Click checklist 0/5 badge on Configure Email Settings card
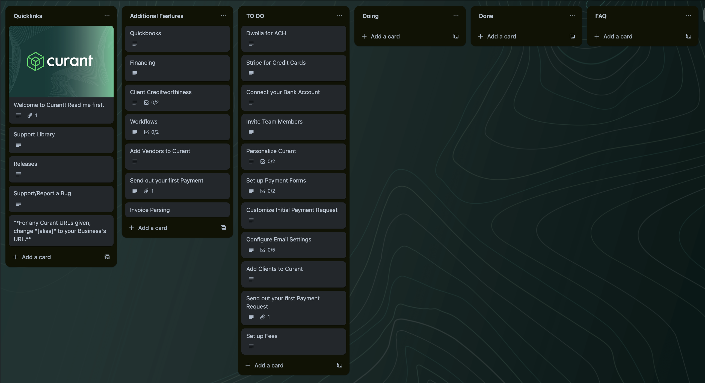Image resolution: width=705 pixels, height=383 pixels. click(x=268, y=250)
